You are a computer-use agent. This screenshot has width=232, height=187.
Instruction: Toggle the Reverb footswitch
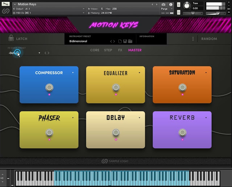point(182,132)
